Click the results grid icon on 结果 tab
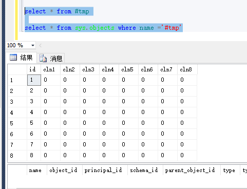This screenshot has width=247, height=189. point(13,57)
